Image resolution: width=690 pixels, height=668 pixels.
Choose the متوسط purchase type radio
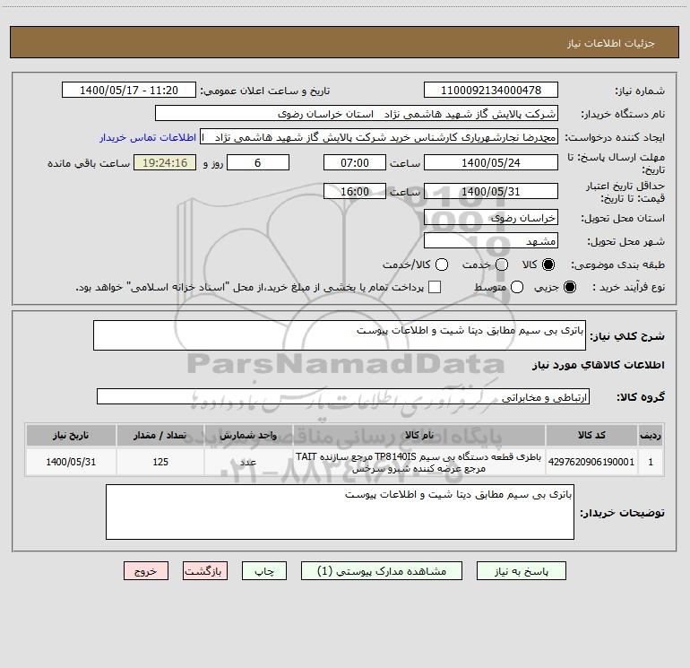point(517,287)
